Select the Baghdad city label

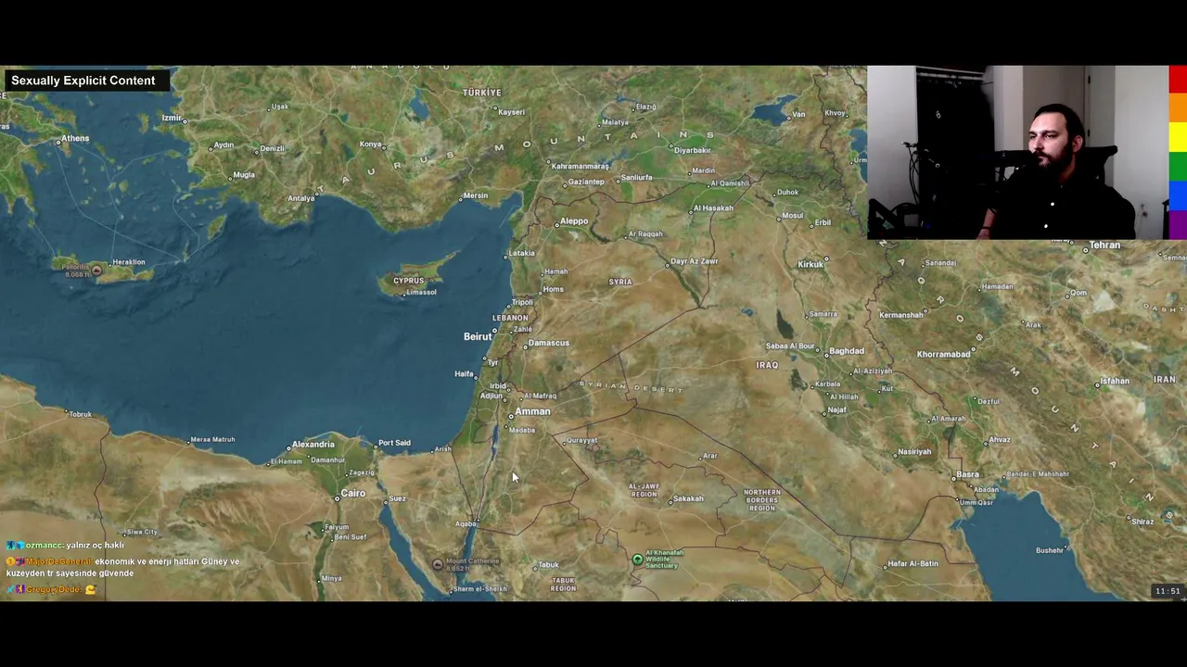847,351
